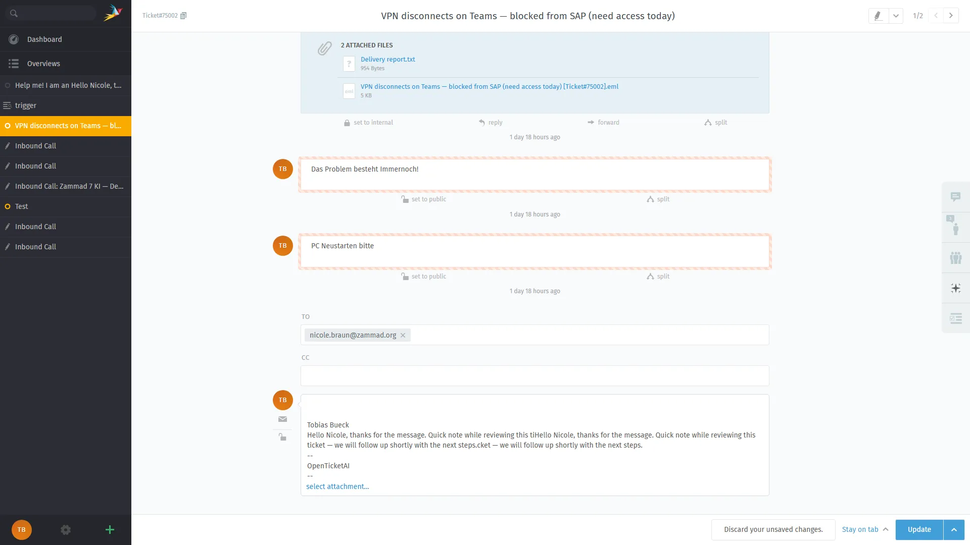
Task: Click the search field in the sidebar
Action: coord(51,14)
